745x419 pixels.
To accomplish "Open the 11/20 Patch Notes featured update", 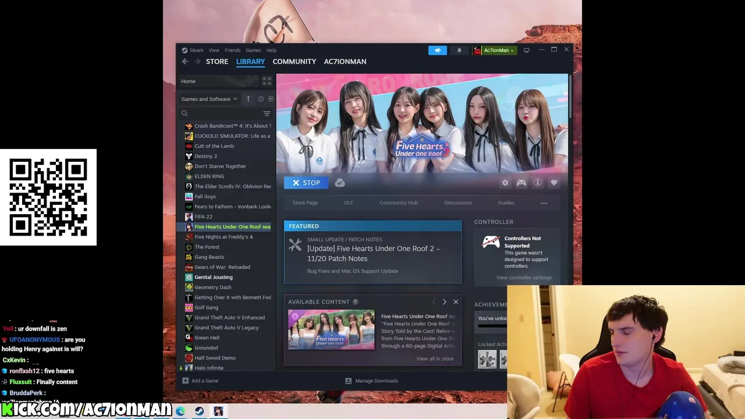I will (x=373, y=252).
